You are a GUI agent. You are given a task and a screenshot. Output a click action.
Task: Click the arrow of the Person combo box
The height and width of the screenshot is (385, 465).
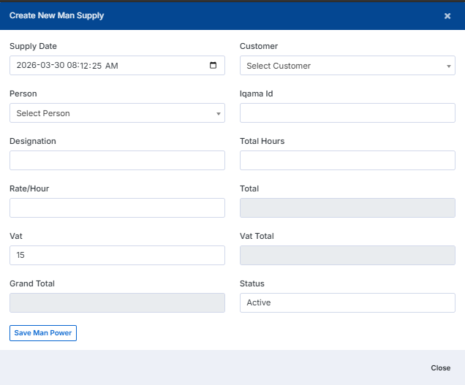tap(219, 113)
